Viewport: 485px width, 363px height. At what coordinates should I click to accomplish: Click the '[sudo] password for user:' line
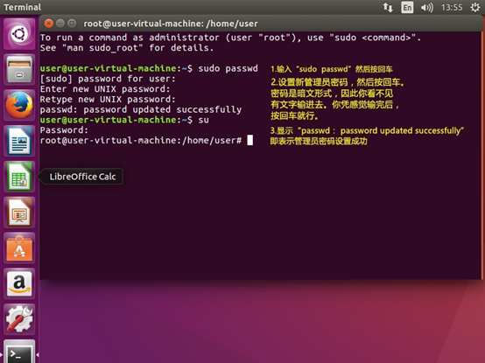tap(108, 79)
